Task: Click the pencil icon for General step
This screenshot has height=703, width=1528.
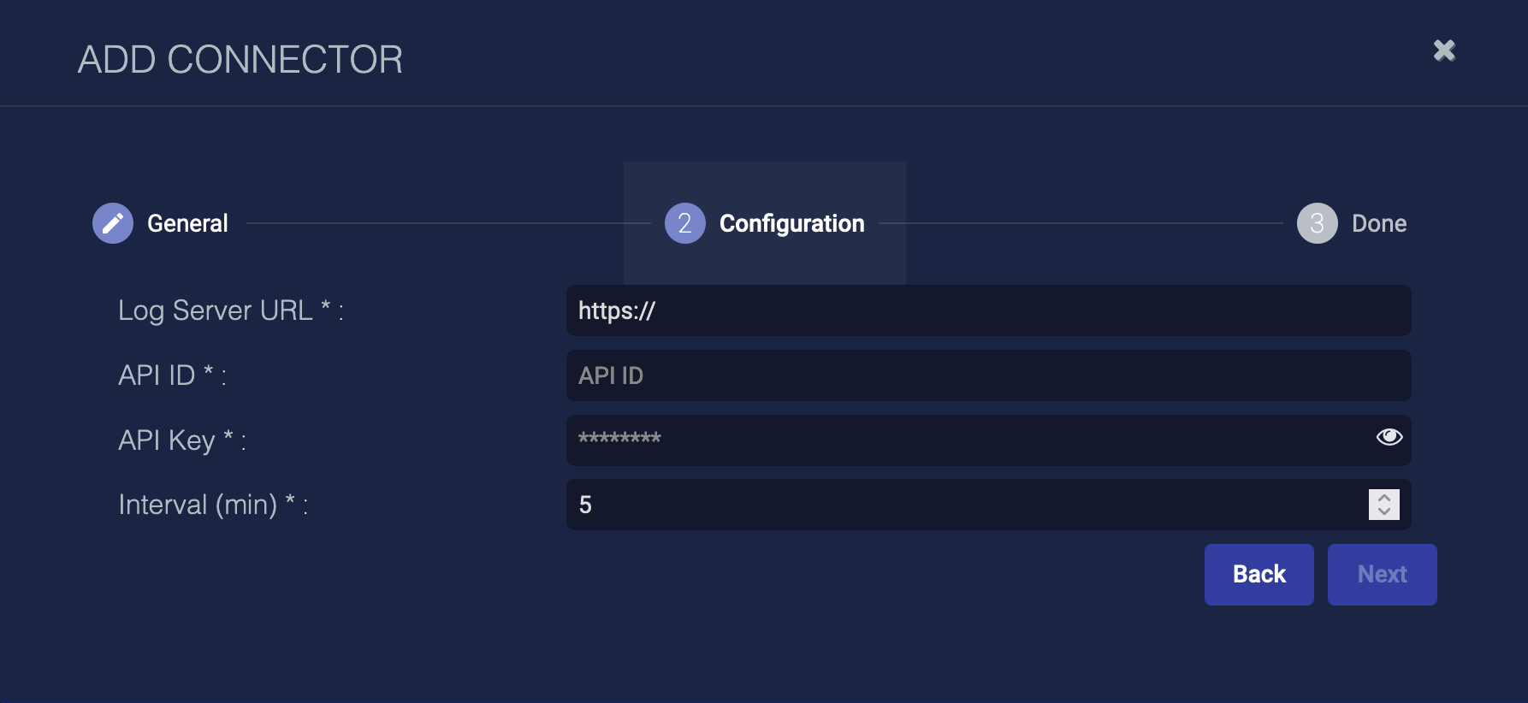Action: 113,223
